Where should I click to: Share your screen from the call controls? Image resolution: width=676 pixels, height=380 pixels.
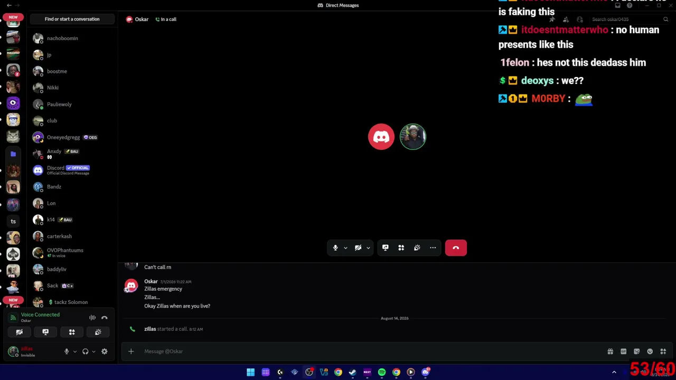point(386,248)
